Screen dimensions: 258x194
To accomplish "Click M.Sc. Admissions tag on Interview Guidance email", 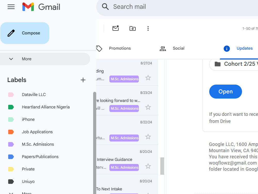I will (124, 167).
